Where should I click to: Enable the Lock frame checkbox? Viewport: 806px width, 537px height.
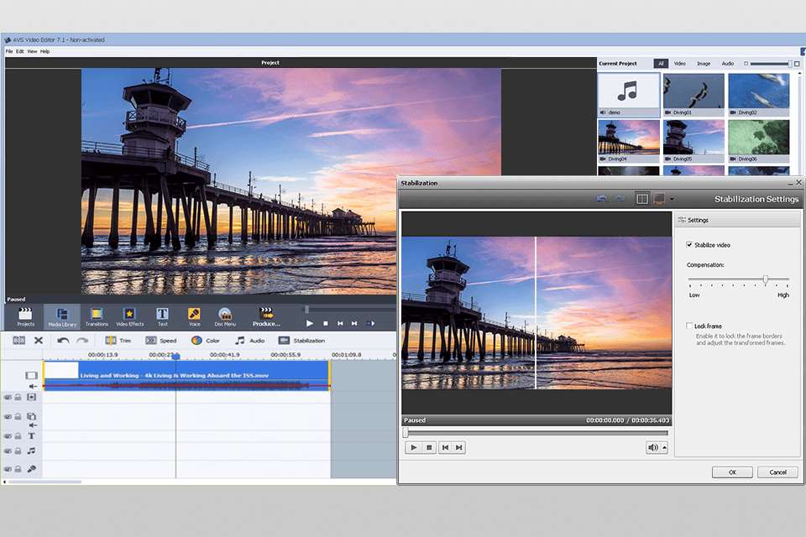[689, 326]
